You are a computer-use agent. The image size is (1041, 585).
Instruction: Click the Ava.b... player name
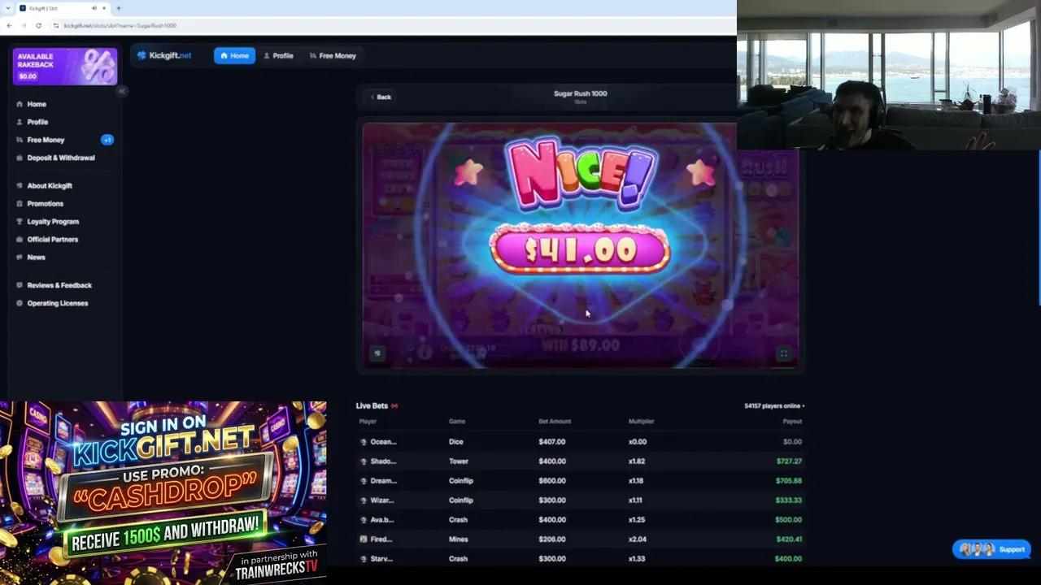(x=382, y=520)
